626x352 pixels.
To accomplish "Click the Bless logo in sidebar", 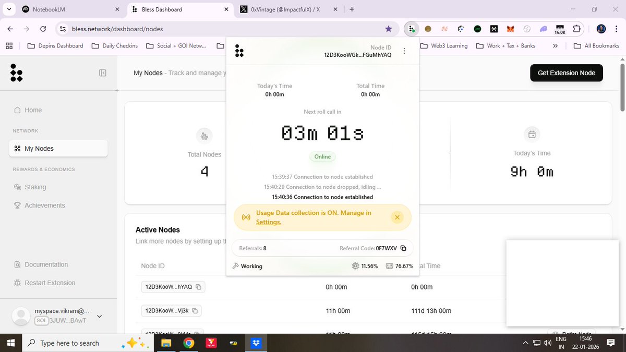I will click(16, 73).
